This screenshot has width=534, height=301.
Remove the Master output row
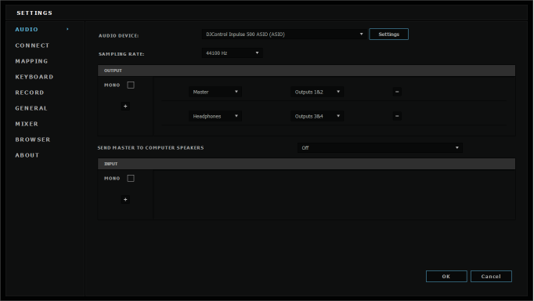397,92
